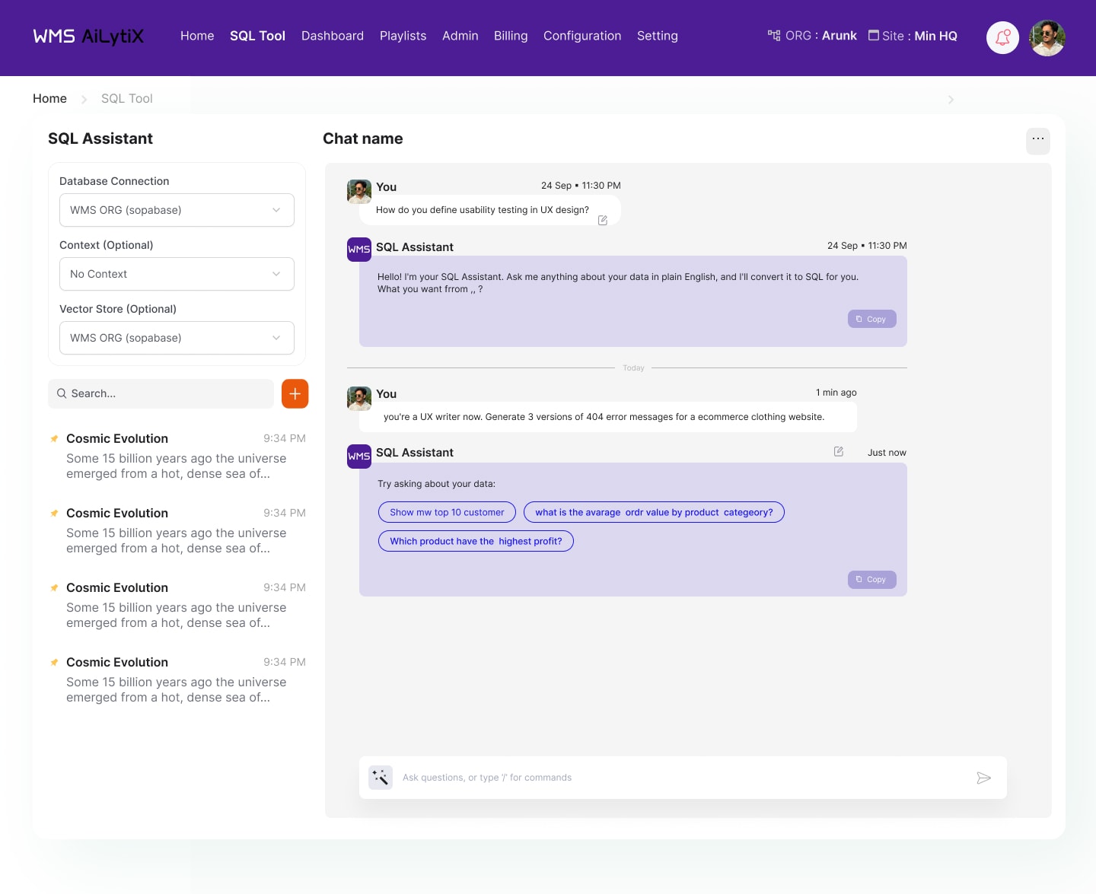Expand the Database Connection dropdown

177,210
